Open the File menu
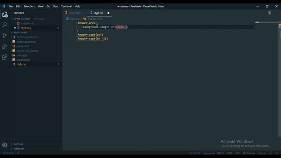 click(11, 6)
